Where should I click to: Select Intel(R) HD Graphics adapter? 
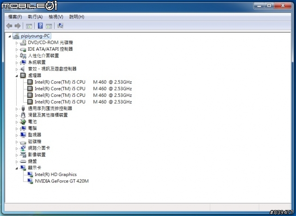point(55,175)
